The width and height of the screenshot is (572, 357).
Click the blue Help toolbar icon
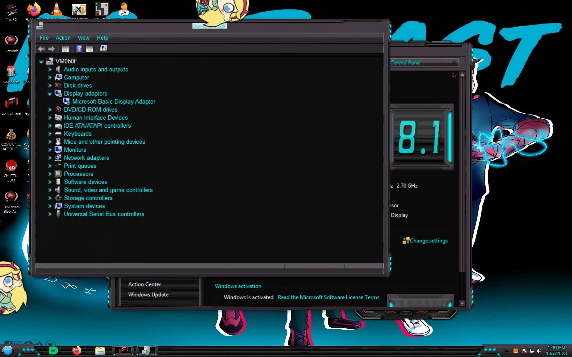click(x=79, y=48)
